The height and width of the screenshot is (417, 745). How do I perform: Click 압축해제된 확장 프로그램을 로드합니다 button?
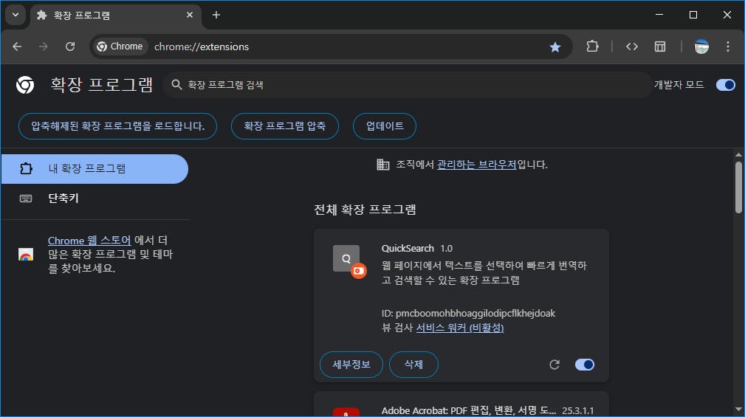(x=118, y=126)
